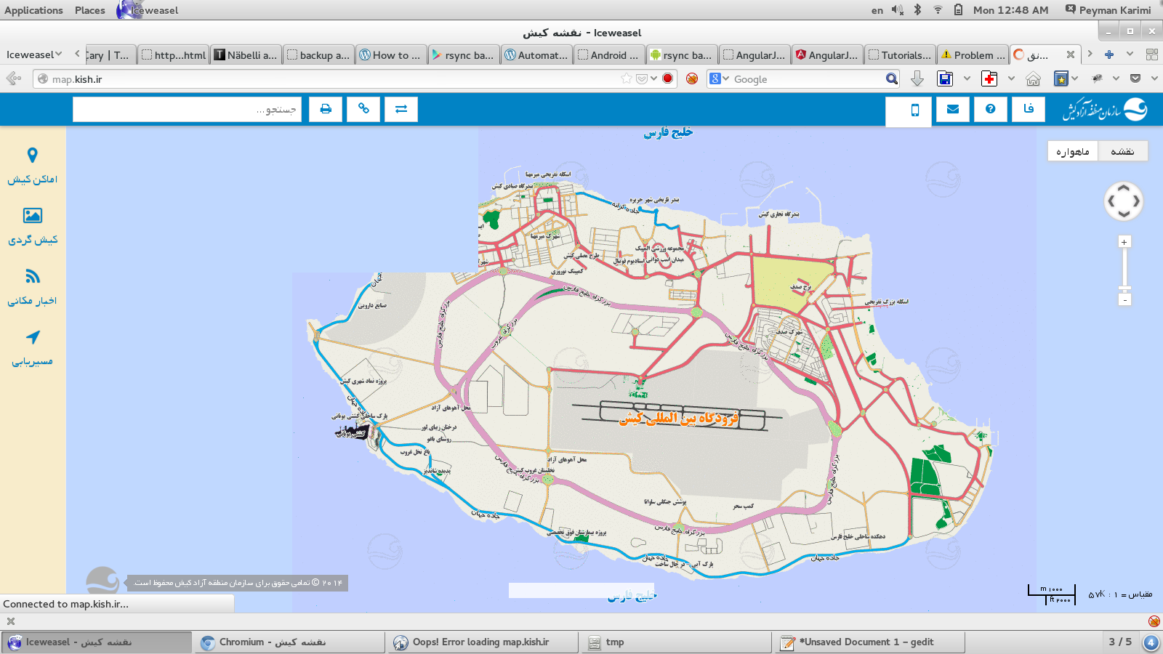
Task: Open the tab groups icon
Action: pos(1151,54)
